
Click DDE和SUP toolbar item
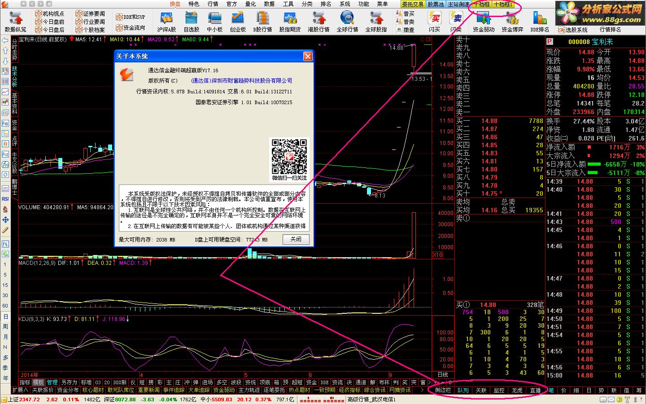tap(131, 17)
